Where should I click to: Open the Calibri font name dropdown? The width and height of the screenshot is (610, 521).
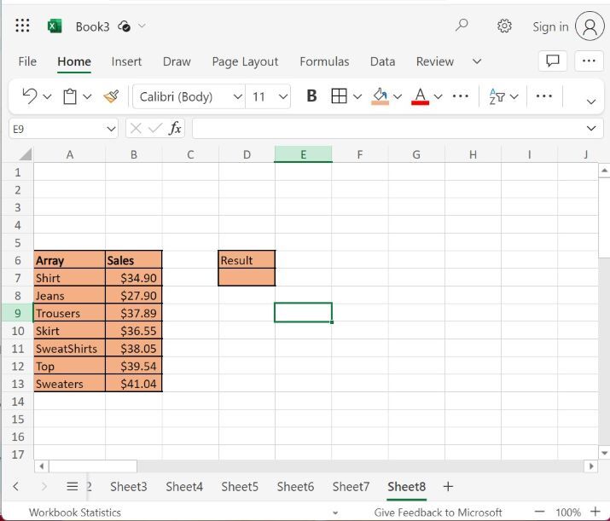pos(238,96)
